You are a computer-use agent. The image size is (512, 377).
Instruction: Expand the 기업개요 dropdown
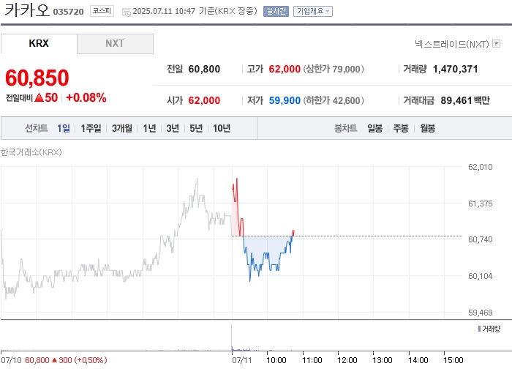(312, 11)
